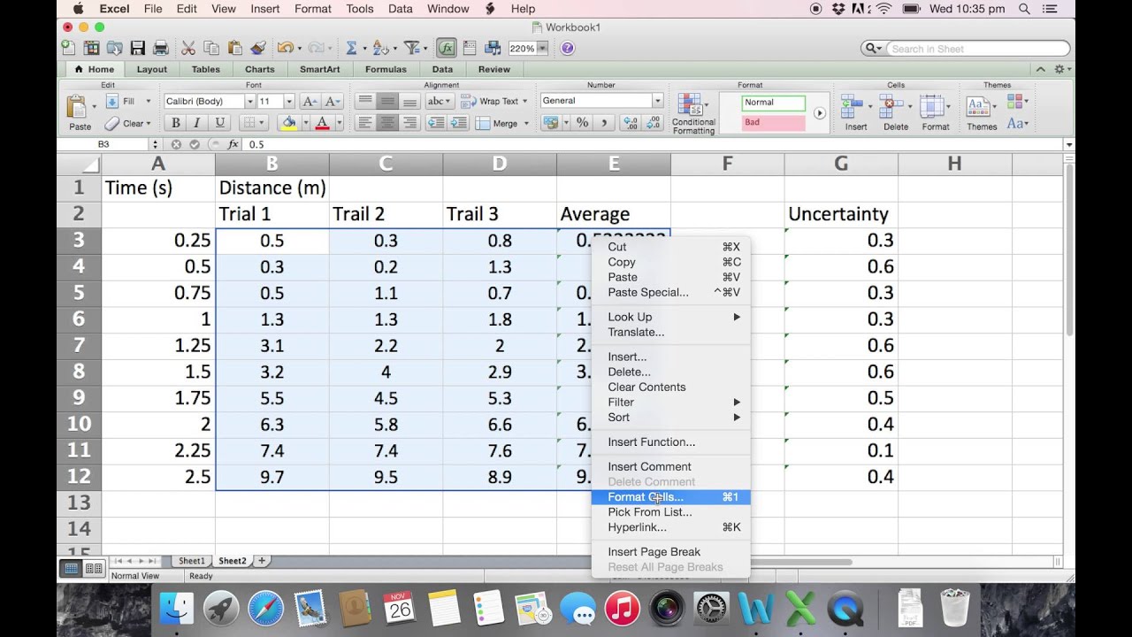Align text to bottom of cell

[x=409, y=101]
